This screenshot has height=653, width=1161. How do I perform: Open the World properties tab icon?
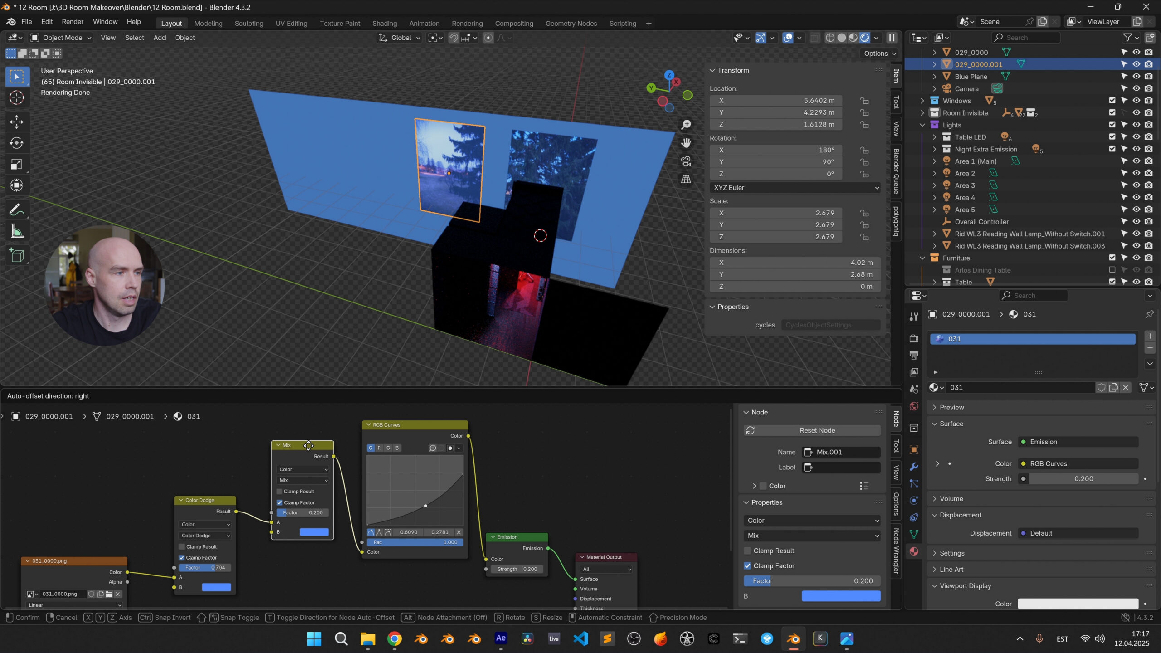point(914,406)
